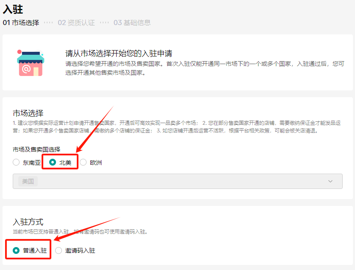Viewport: 355px width, 270px height.
Task: Select the 欧洲 market radio button
Action: 84,162
